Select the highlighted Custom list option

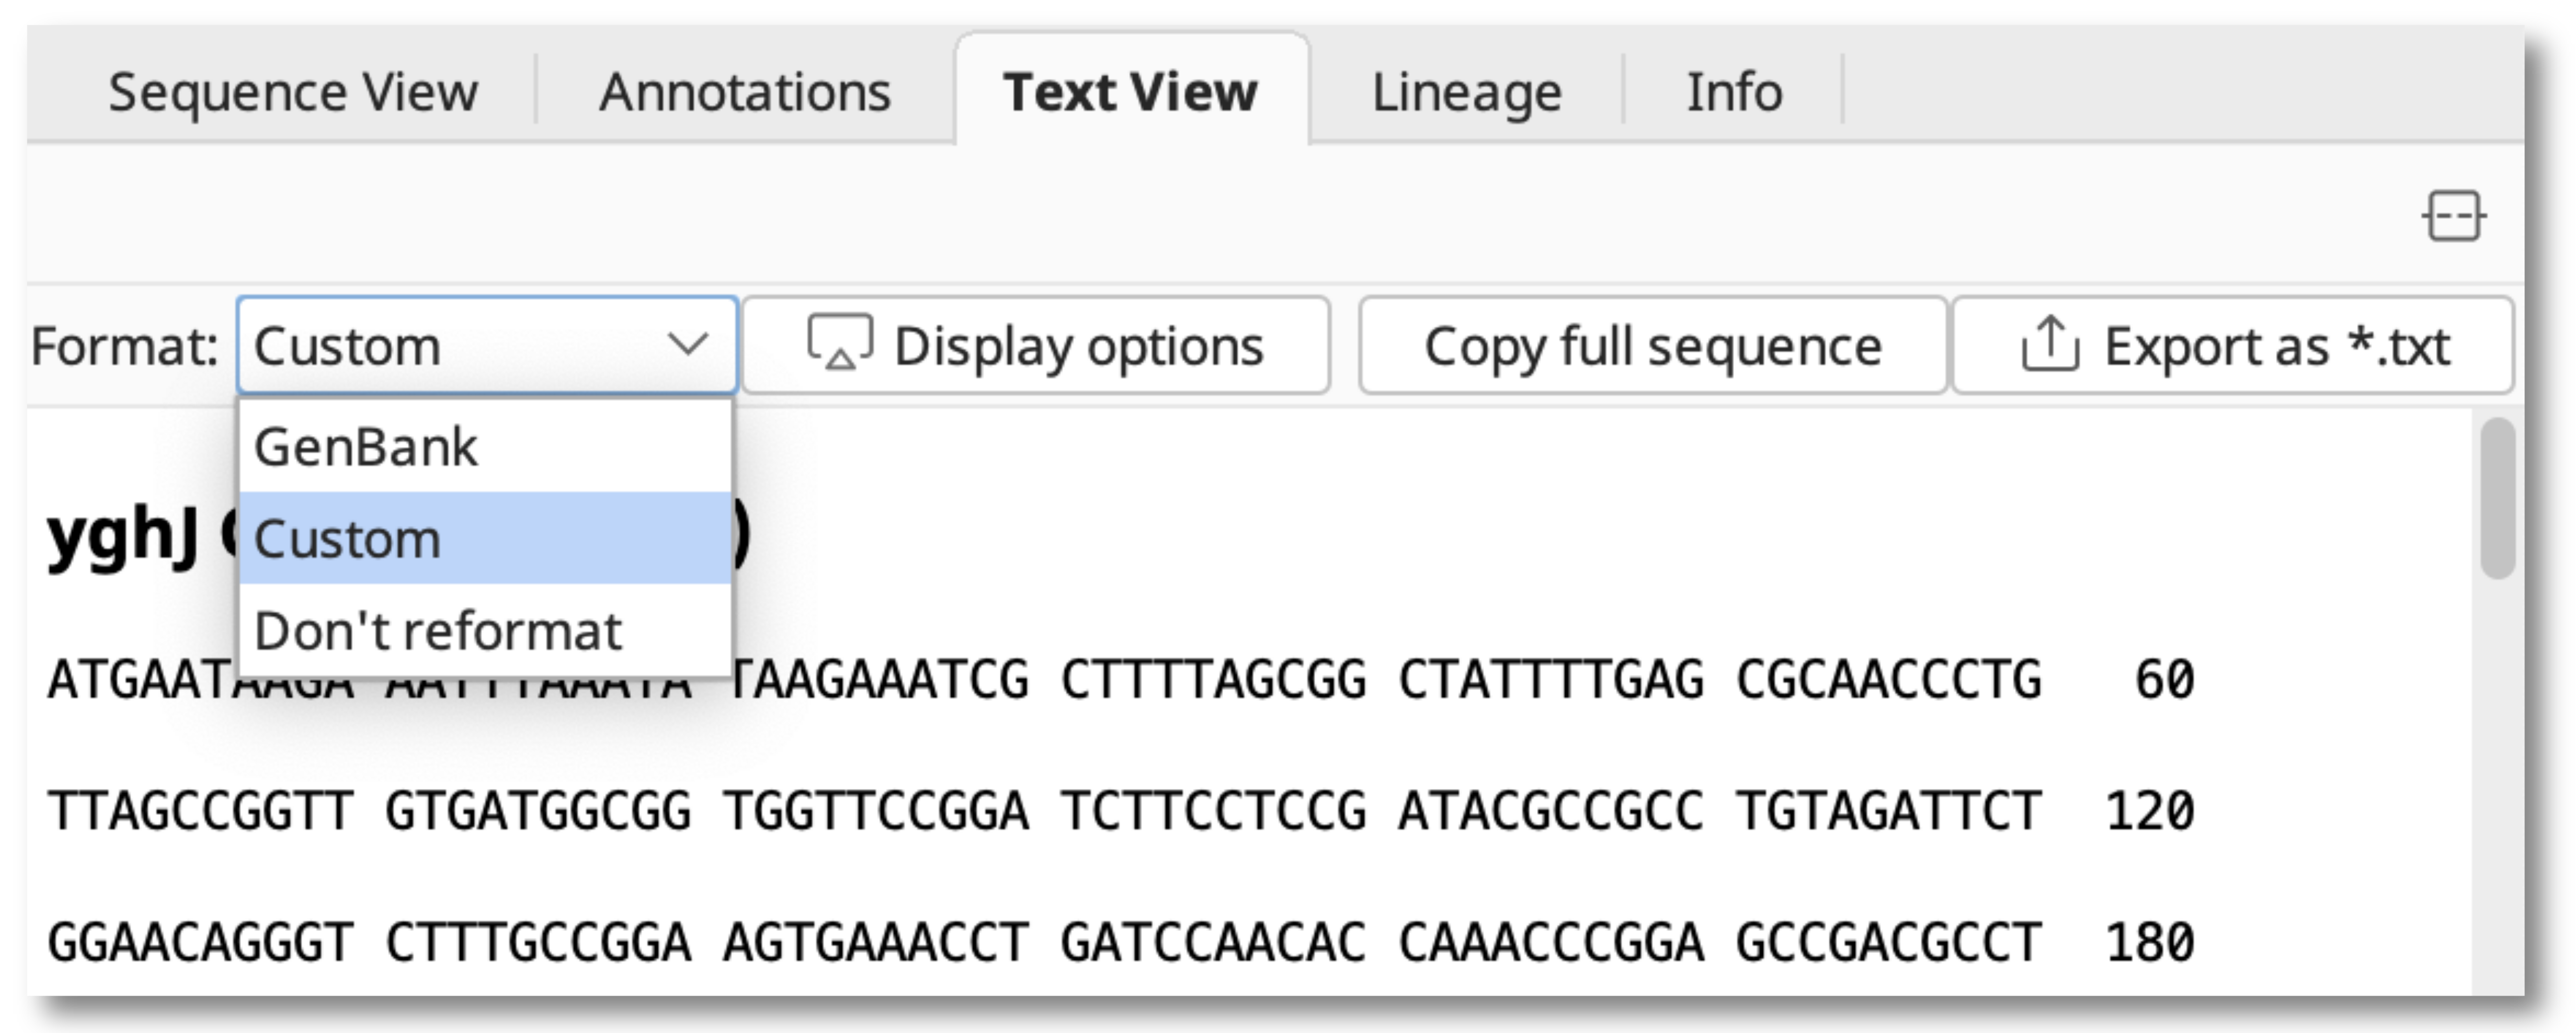point(348,540)
